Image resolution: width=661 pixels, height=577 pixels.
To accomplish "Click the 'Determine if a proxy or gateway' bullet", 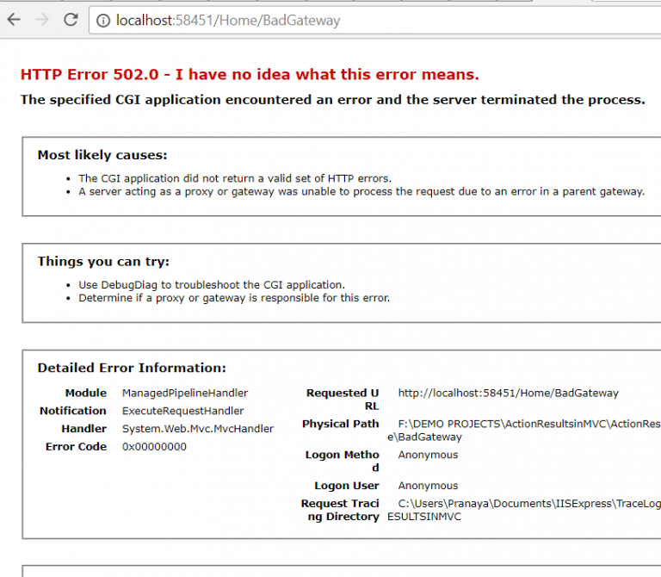I will point(234,298).
